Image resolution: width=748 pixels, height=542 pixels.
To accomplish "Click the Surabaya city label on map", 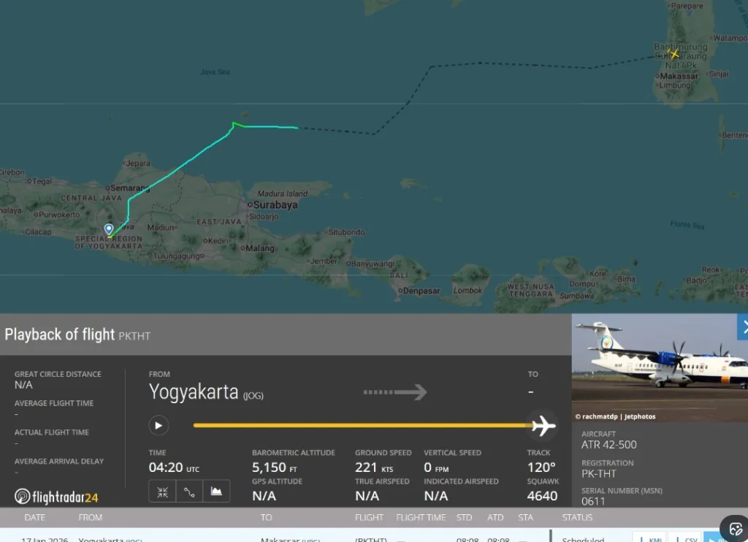I will (x=275, y=205).
